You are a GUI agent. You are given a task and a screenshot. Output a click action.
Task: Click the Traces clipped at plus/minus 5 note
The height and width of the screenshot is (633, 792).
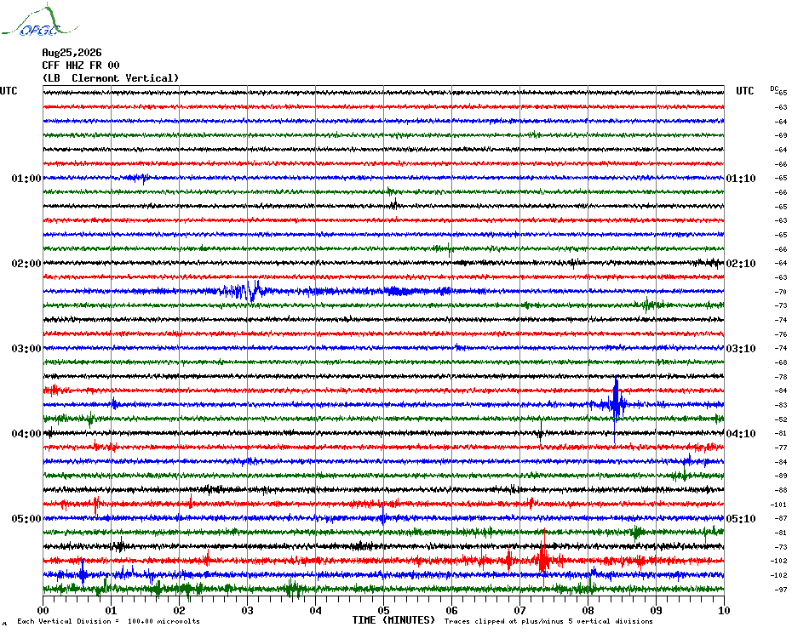pos(548,621)
